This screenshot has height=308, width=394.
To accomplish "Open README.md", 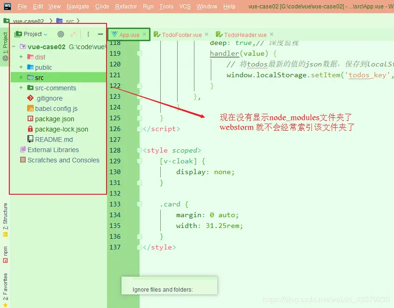I will [54, 139].
